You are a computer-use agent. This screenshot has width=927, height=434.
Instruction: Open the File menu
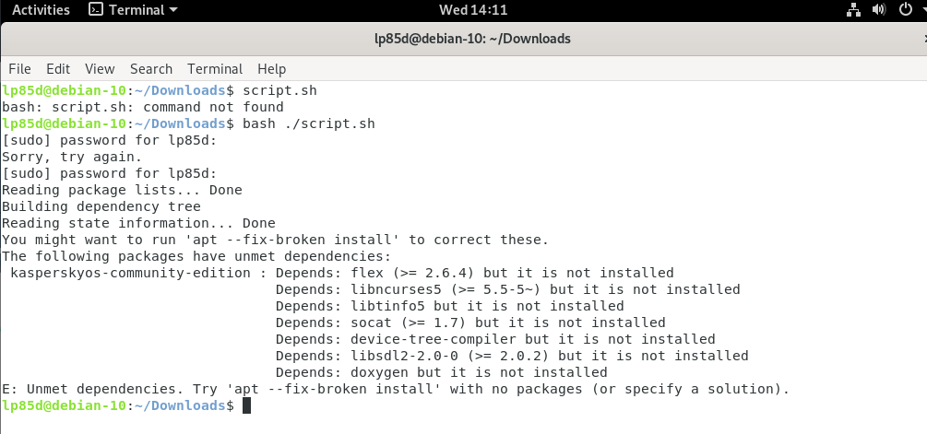pos(19,69)
